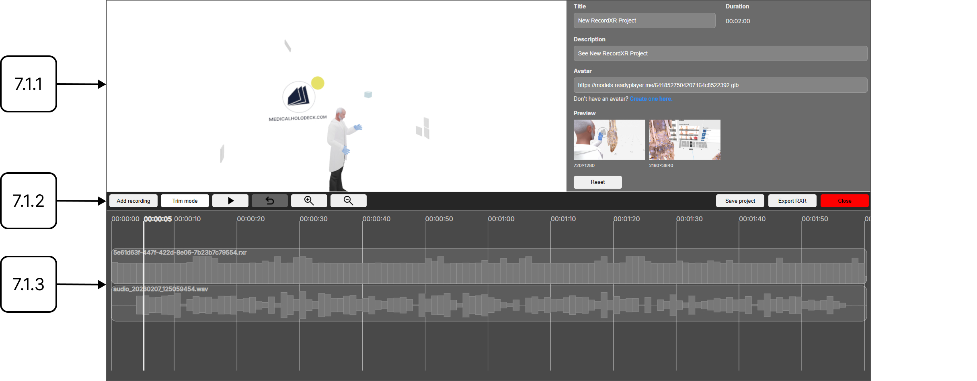This screenshot has height=381, width=977.
Task: Reset the avatar preview
Action: pos(597,182)
